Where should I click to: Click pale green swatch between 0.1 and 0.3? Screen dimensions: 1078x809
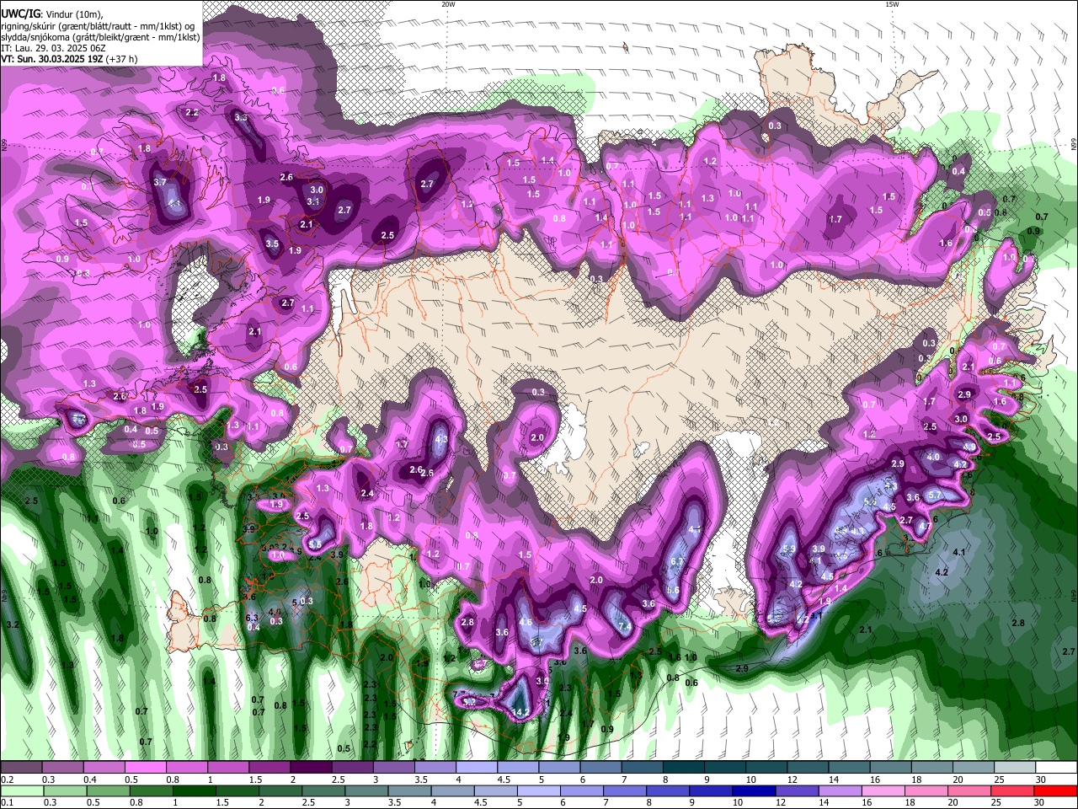(21, 791)
